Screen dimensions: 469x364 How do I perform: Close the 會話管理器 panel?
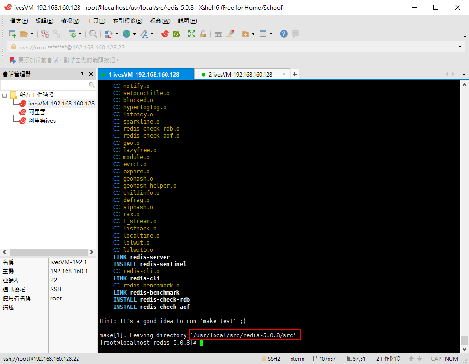click(x=91, y=74)
